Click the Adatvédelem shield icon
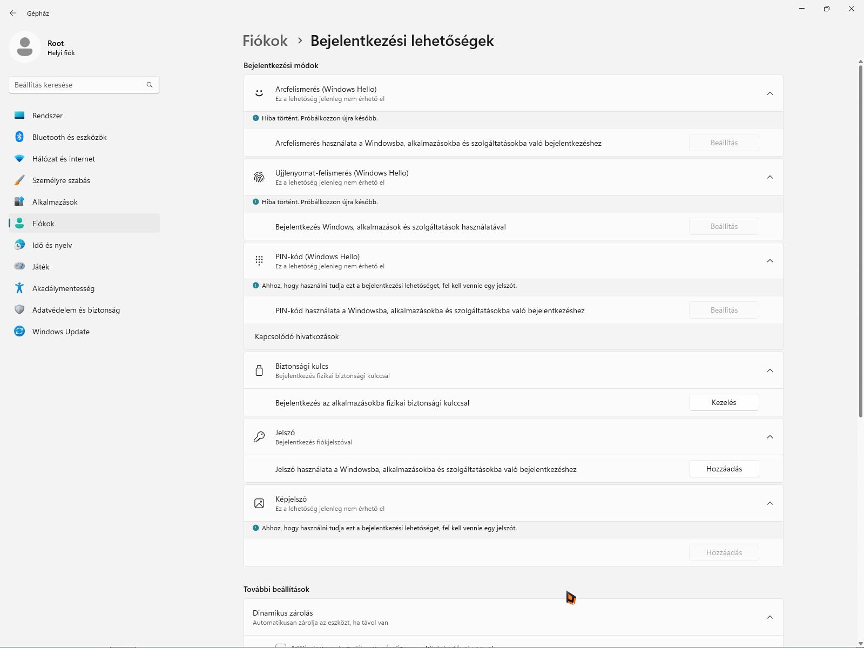The width and height of the screenshot is (864, 648). click(x=19, y=310)
